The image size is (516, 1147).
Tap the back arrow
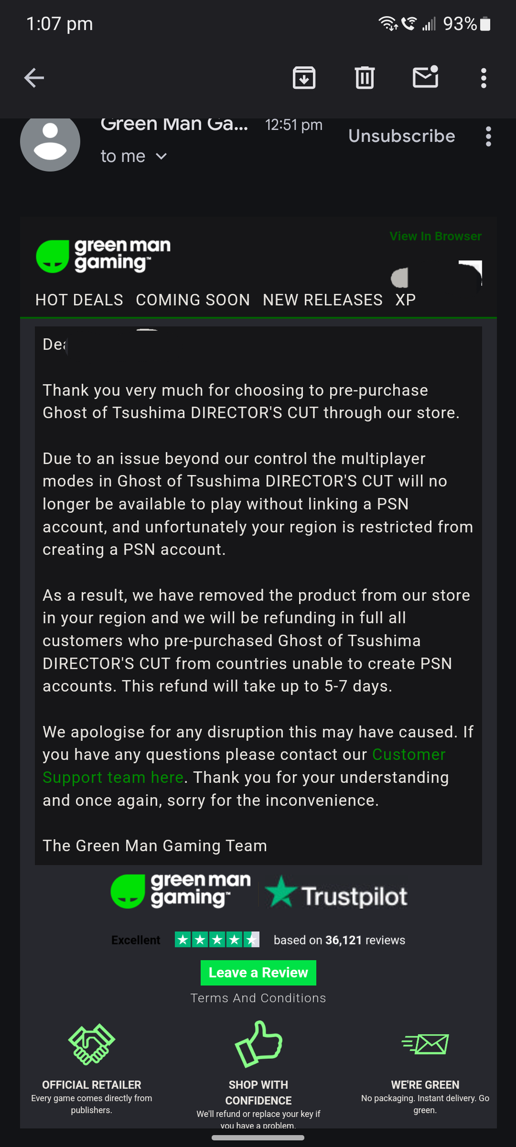[x=34, y=78]
